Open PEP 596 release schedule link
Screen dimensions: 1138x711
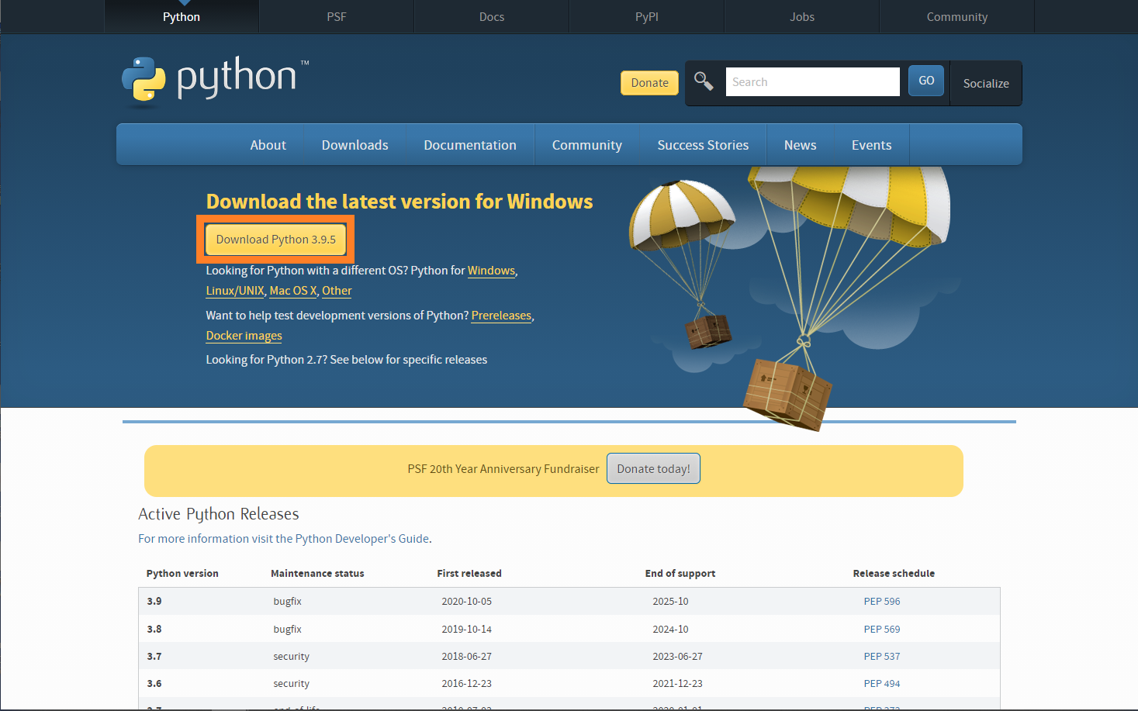click(882, 602)
